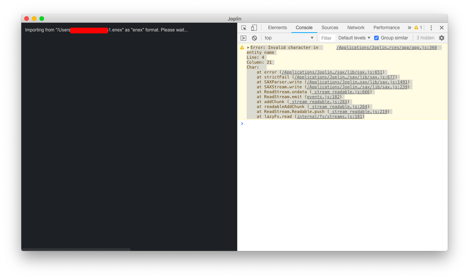Click the 3 hidden messages indicator
Viewport: 469px width, 279px height.
425,38
